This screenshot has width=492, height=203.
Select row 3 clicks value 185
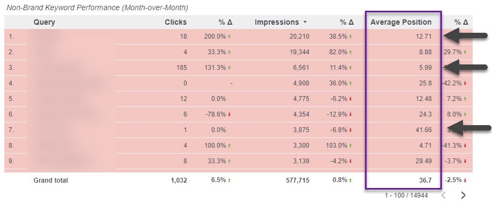coord(182,68)
